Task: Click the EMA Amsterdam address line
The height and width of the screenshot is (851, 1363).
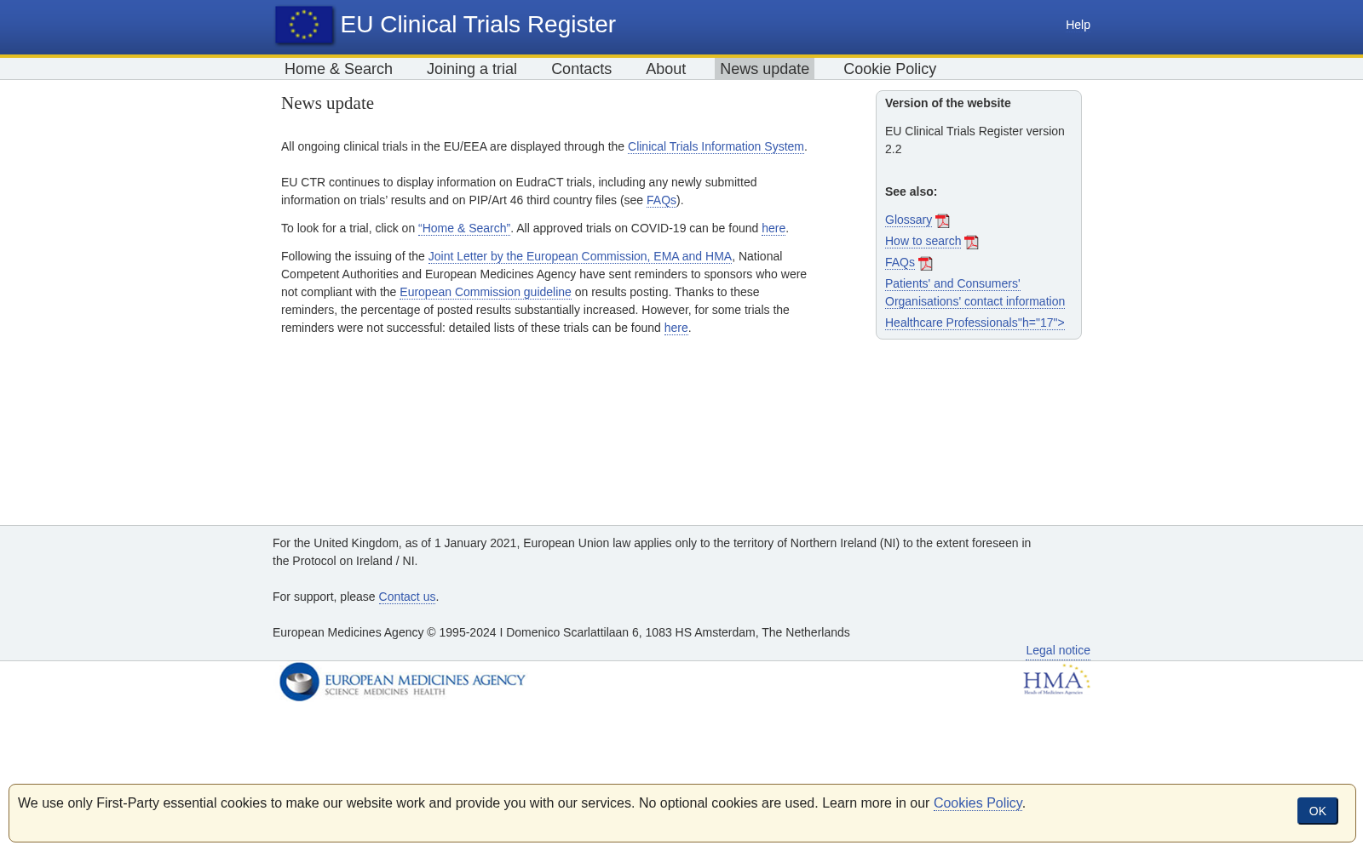Action: [561, 632]
